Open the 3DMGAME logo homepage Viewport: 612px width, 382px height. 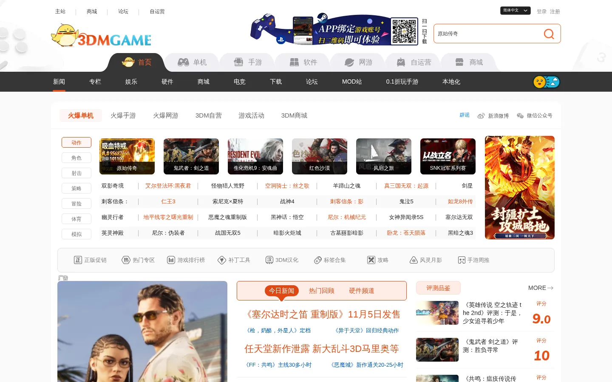click(x=101, y=35)
